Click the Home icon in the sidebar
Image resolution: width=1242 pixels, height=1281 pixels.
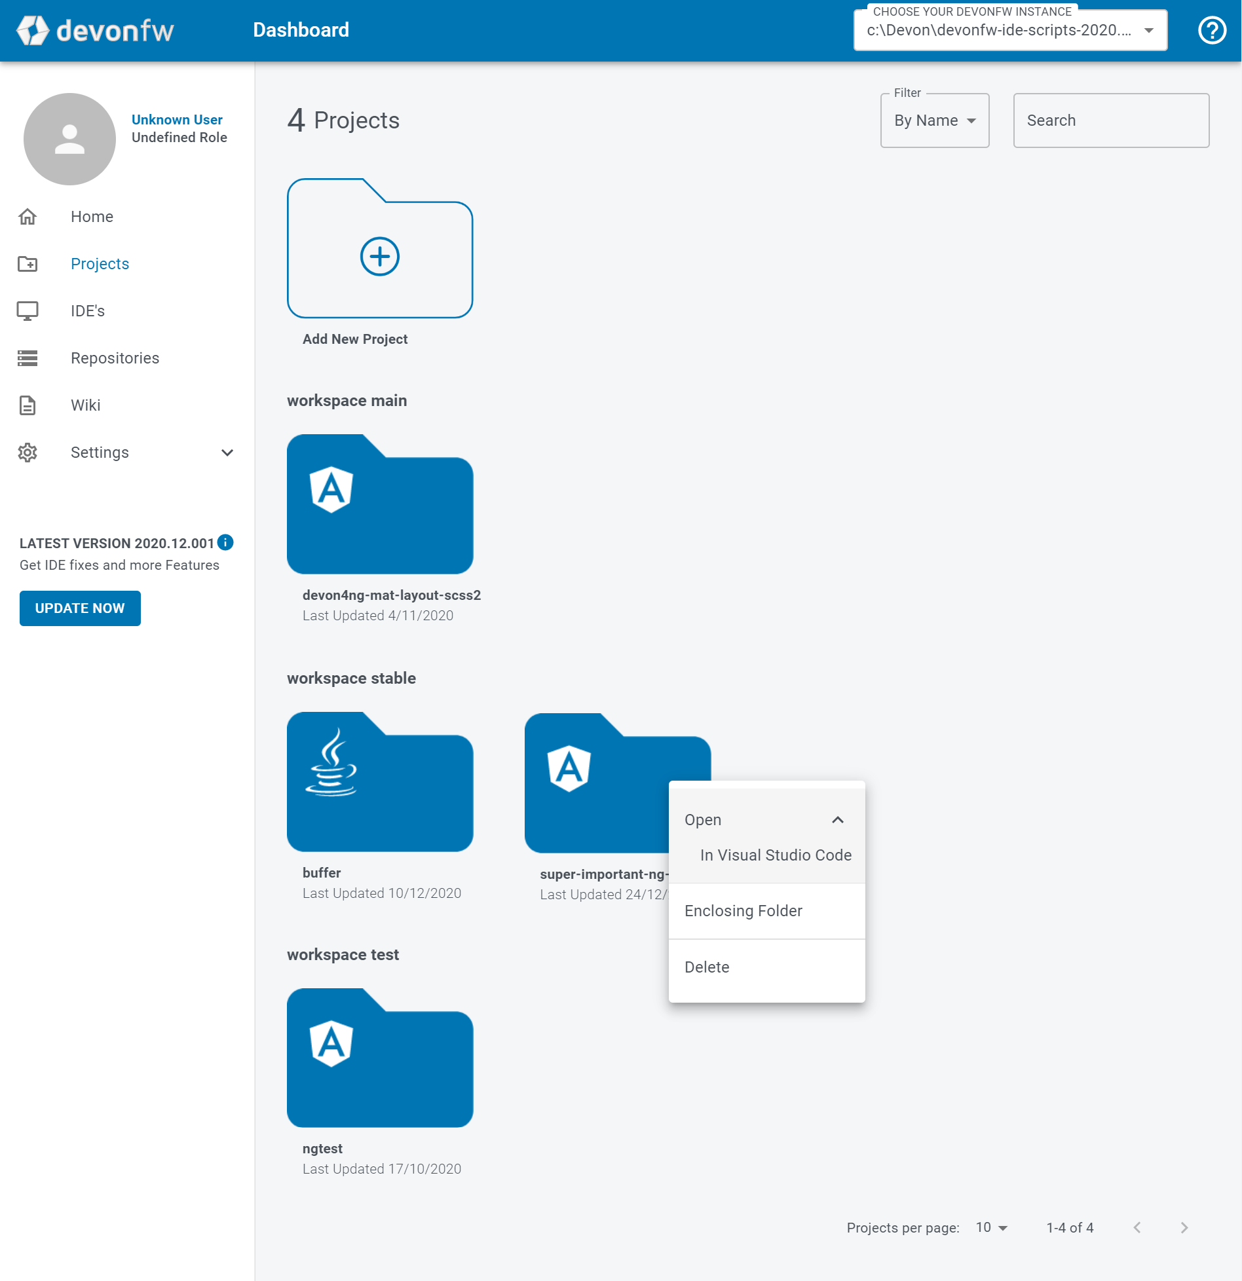(28, 216)
